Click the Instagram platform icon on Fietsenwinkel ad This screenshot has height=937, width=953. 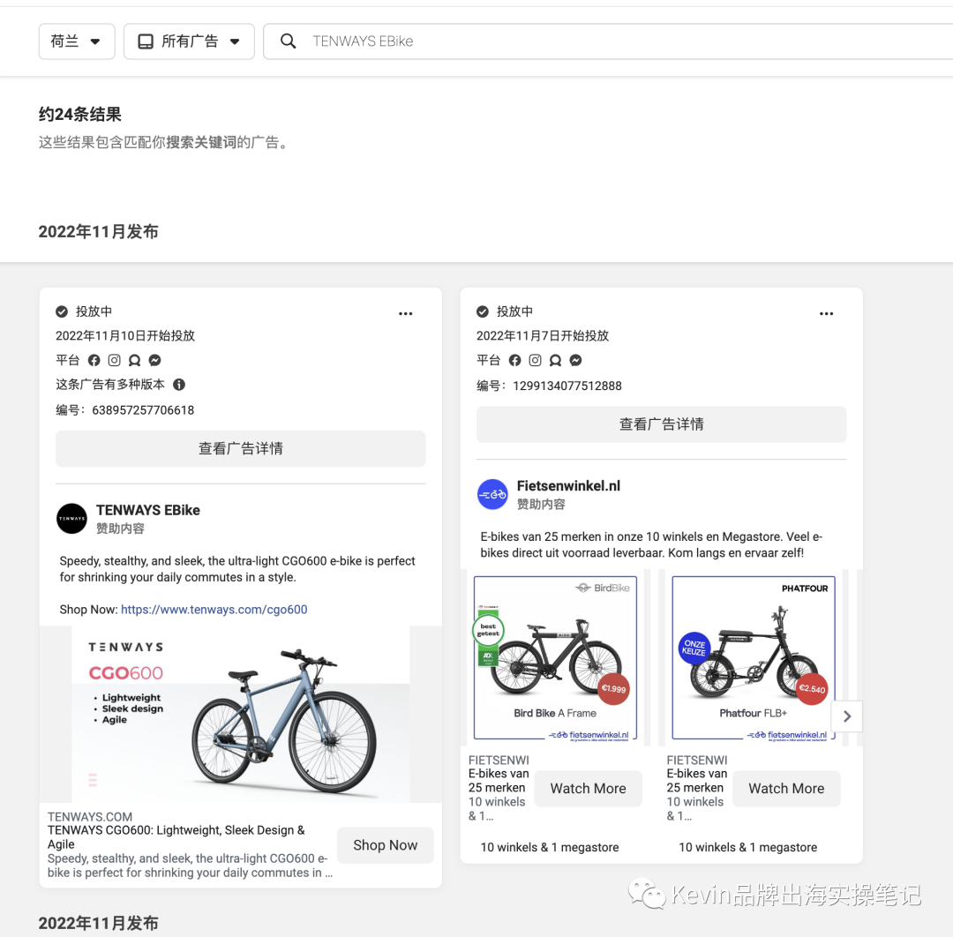pos(535,360)
